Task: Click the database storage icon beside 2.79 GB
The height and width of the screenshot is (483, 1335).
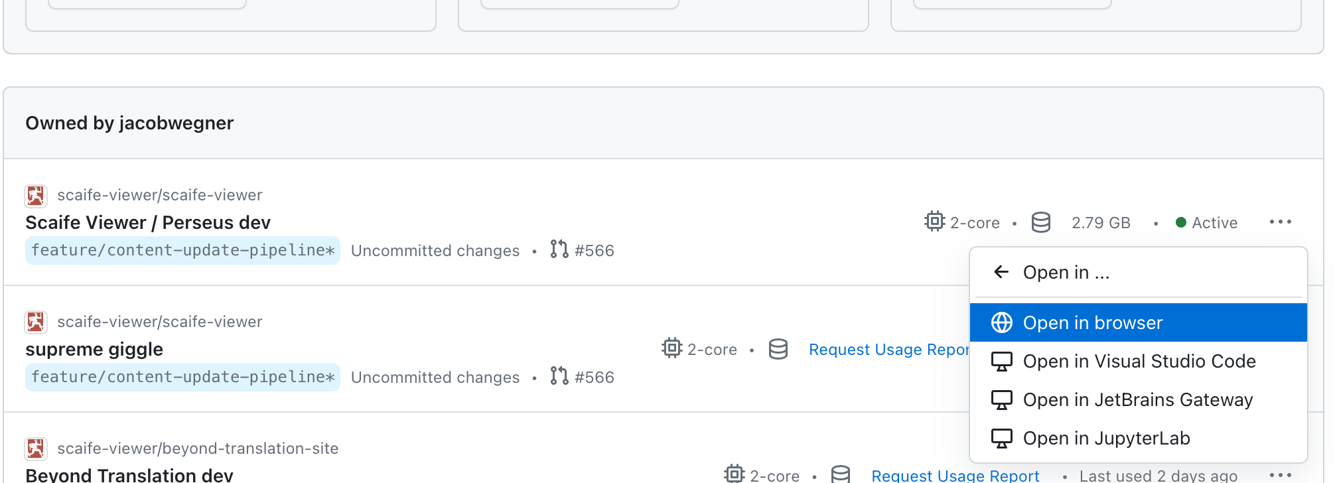Action: (1041, 222)
